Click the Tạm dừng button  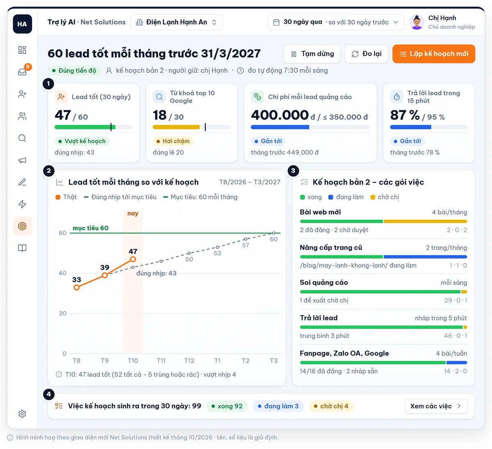(x=312, y=54)
